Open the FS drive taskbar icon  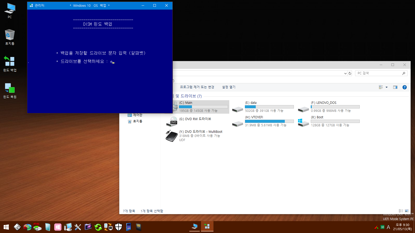[38, 227]
